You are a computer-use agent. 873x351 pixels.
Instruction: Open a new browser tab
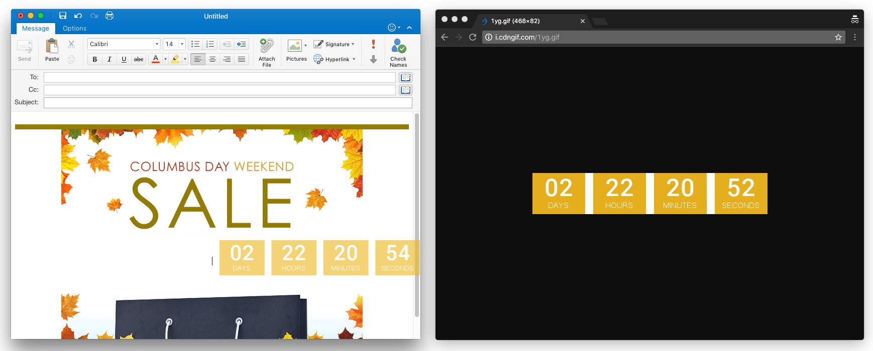(x=600, y=21)
